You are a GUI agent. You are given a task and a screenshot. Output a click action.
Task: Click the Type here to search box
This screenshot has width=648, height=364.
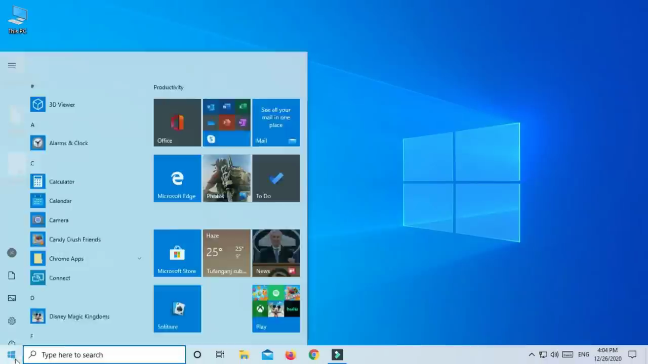[x=105, y=355]
